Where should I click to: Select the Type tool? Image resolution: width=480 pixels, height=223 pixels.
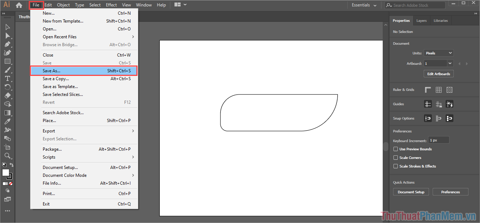pos(7,78)
